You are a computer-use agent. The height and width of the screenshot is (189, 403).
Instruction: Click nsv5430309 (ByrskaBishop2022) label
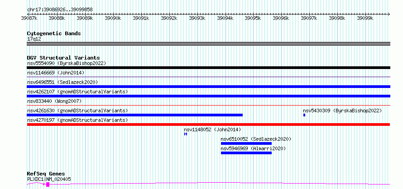pyautogui.click(x=342, y=111)
